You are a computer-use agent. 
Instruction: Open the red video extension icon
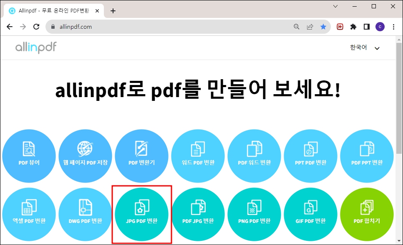[340, 27]
